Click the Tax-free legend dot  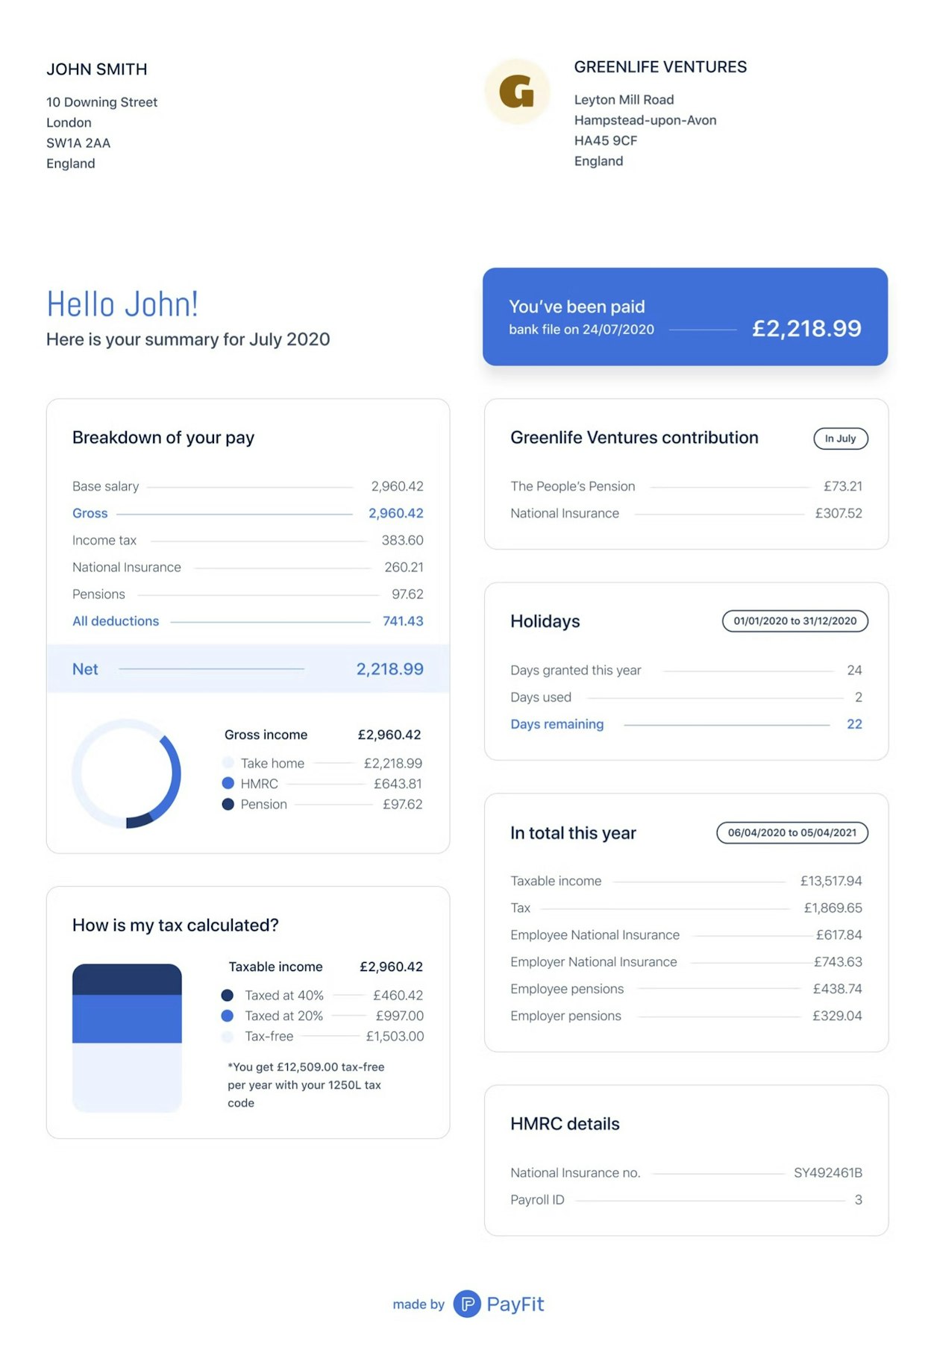228,1036
